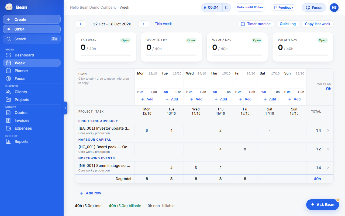Open the Search box in the sidebar

coord(32,39)
